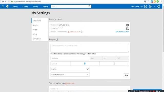Open the hamburger navigation menu

pyautogui.click(x=3, y=6)
